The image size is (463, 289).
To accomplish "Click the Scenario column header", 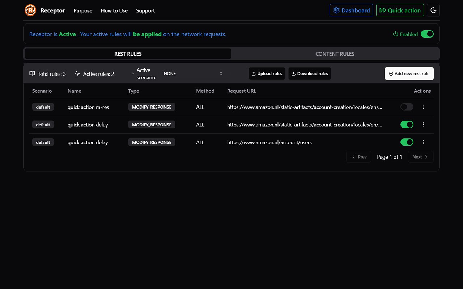I will (42, 91).
